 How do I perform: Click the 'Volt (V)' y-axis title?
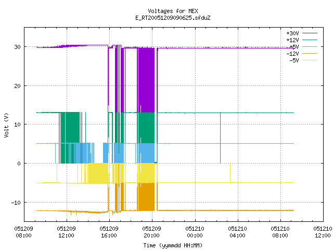[6, 125]
